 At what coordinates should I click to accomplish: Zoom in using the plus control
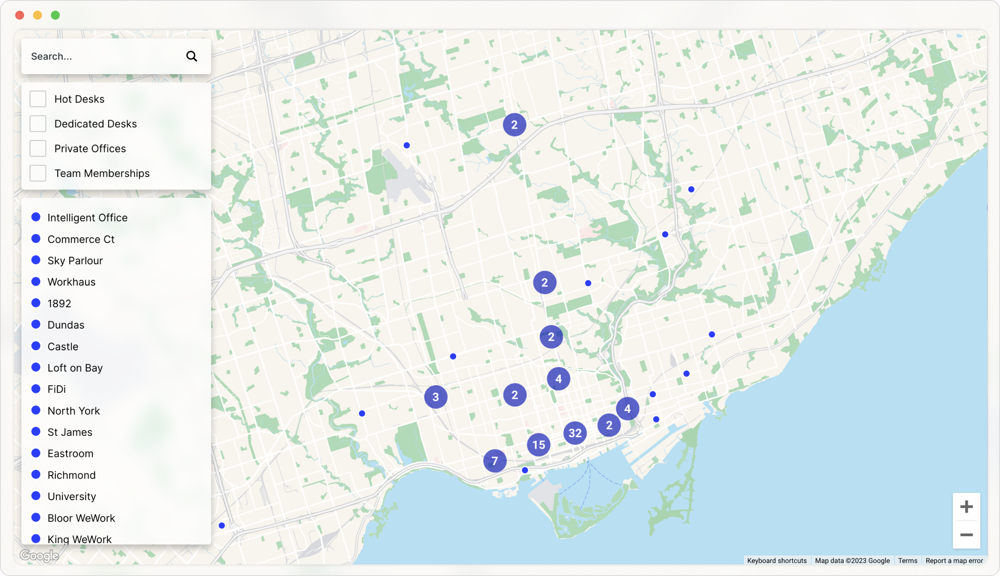tap(966, 506)
